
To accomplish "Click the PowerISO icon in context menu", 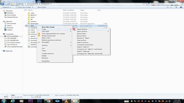I will [x=39, y=42].
